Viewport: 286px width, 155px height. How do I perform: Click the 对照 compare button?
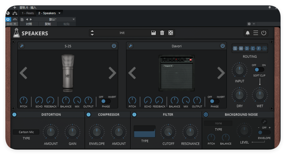coord(29,24)
